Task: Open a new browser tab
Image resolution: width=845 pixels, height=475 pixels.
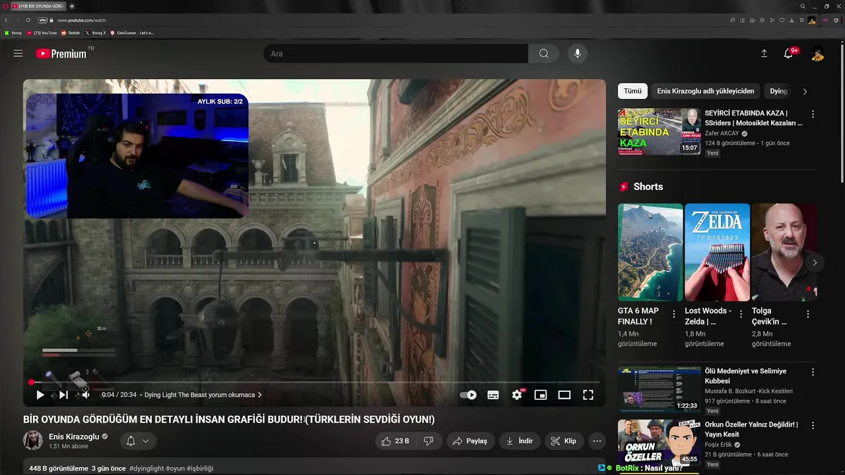Action: click(72, 6)
